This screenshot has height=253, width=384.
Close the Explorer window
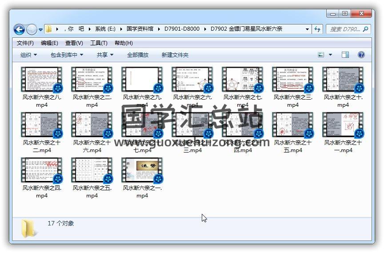point(361,14)
